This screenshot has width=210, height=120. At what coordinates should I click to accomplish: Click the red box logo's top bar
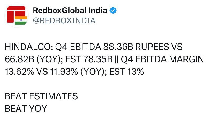(16, 8)
